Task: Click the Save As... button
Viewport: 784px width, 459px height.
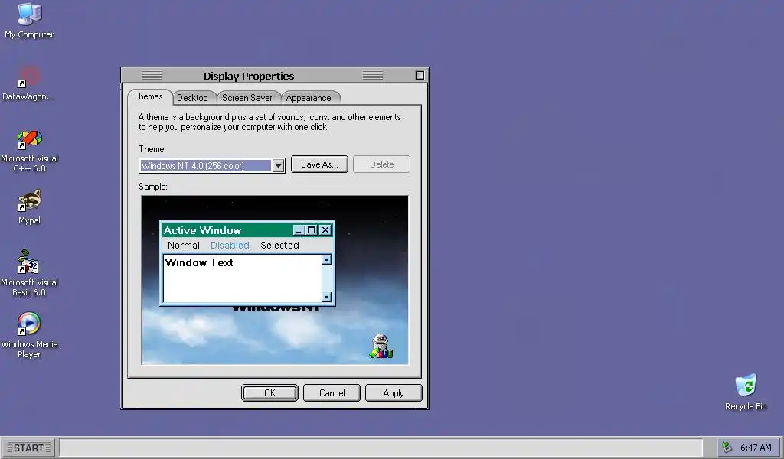Action: (x=319, y=164)
